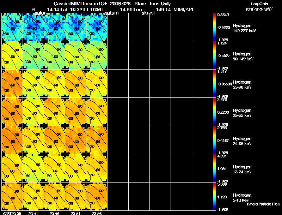Click the 23:46 time label on bottom axis

(54, 213)
